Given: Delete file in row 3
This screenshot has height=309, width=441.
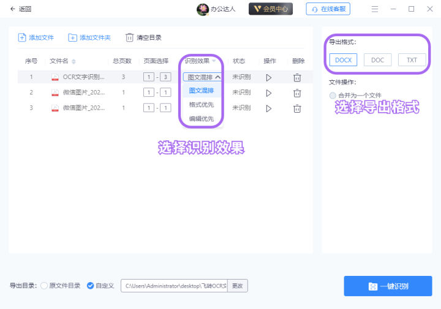Looking at the screenshot, I should point(297,109).
